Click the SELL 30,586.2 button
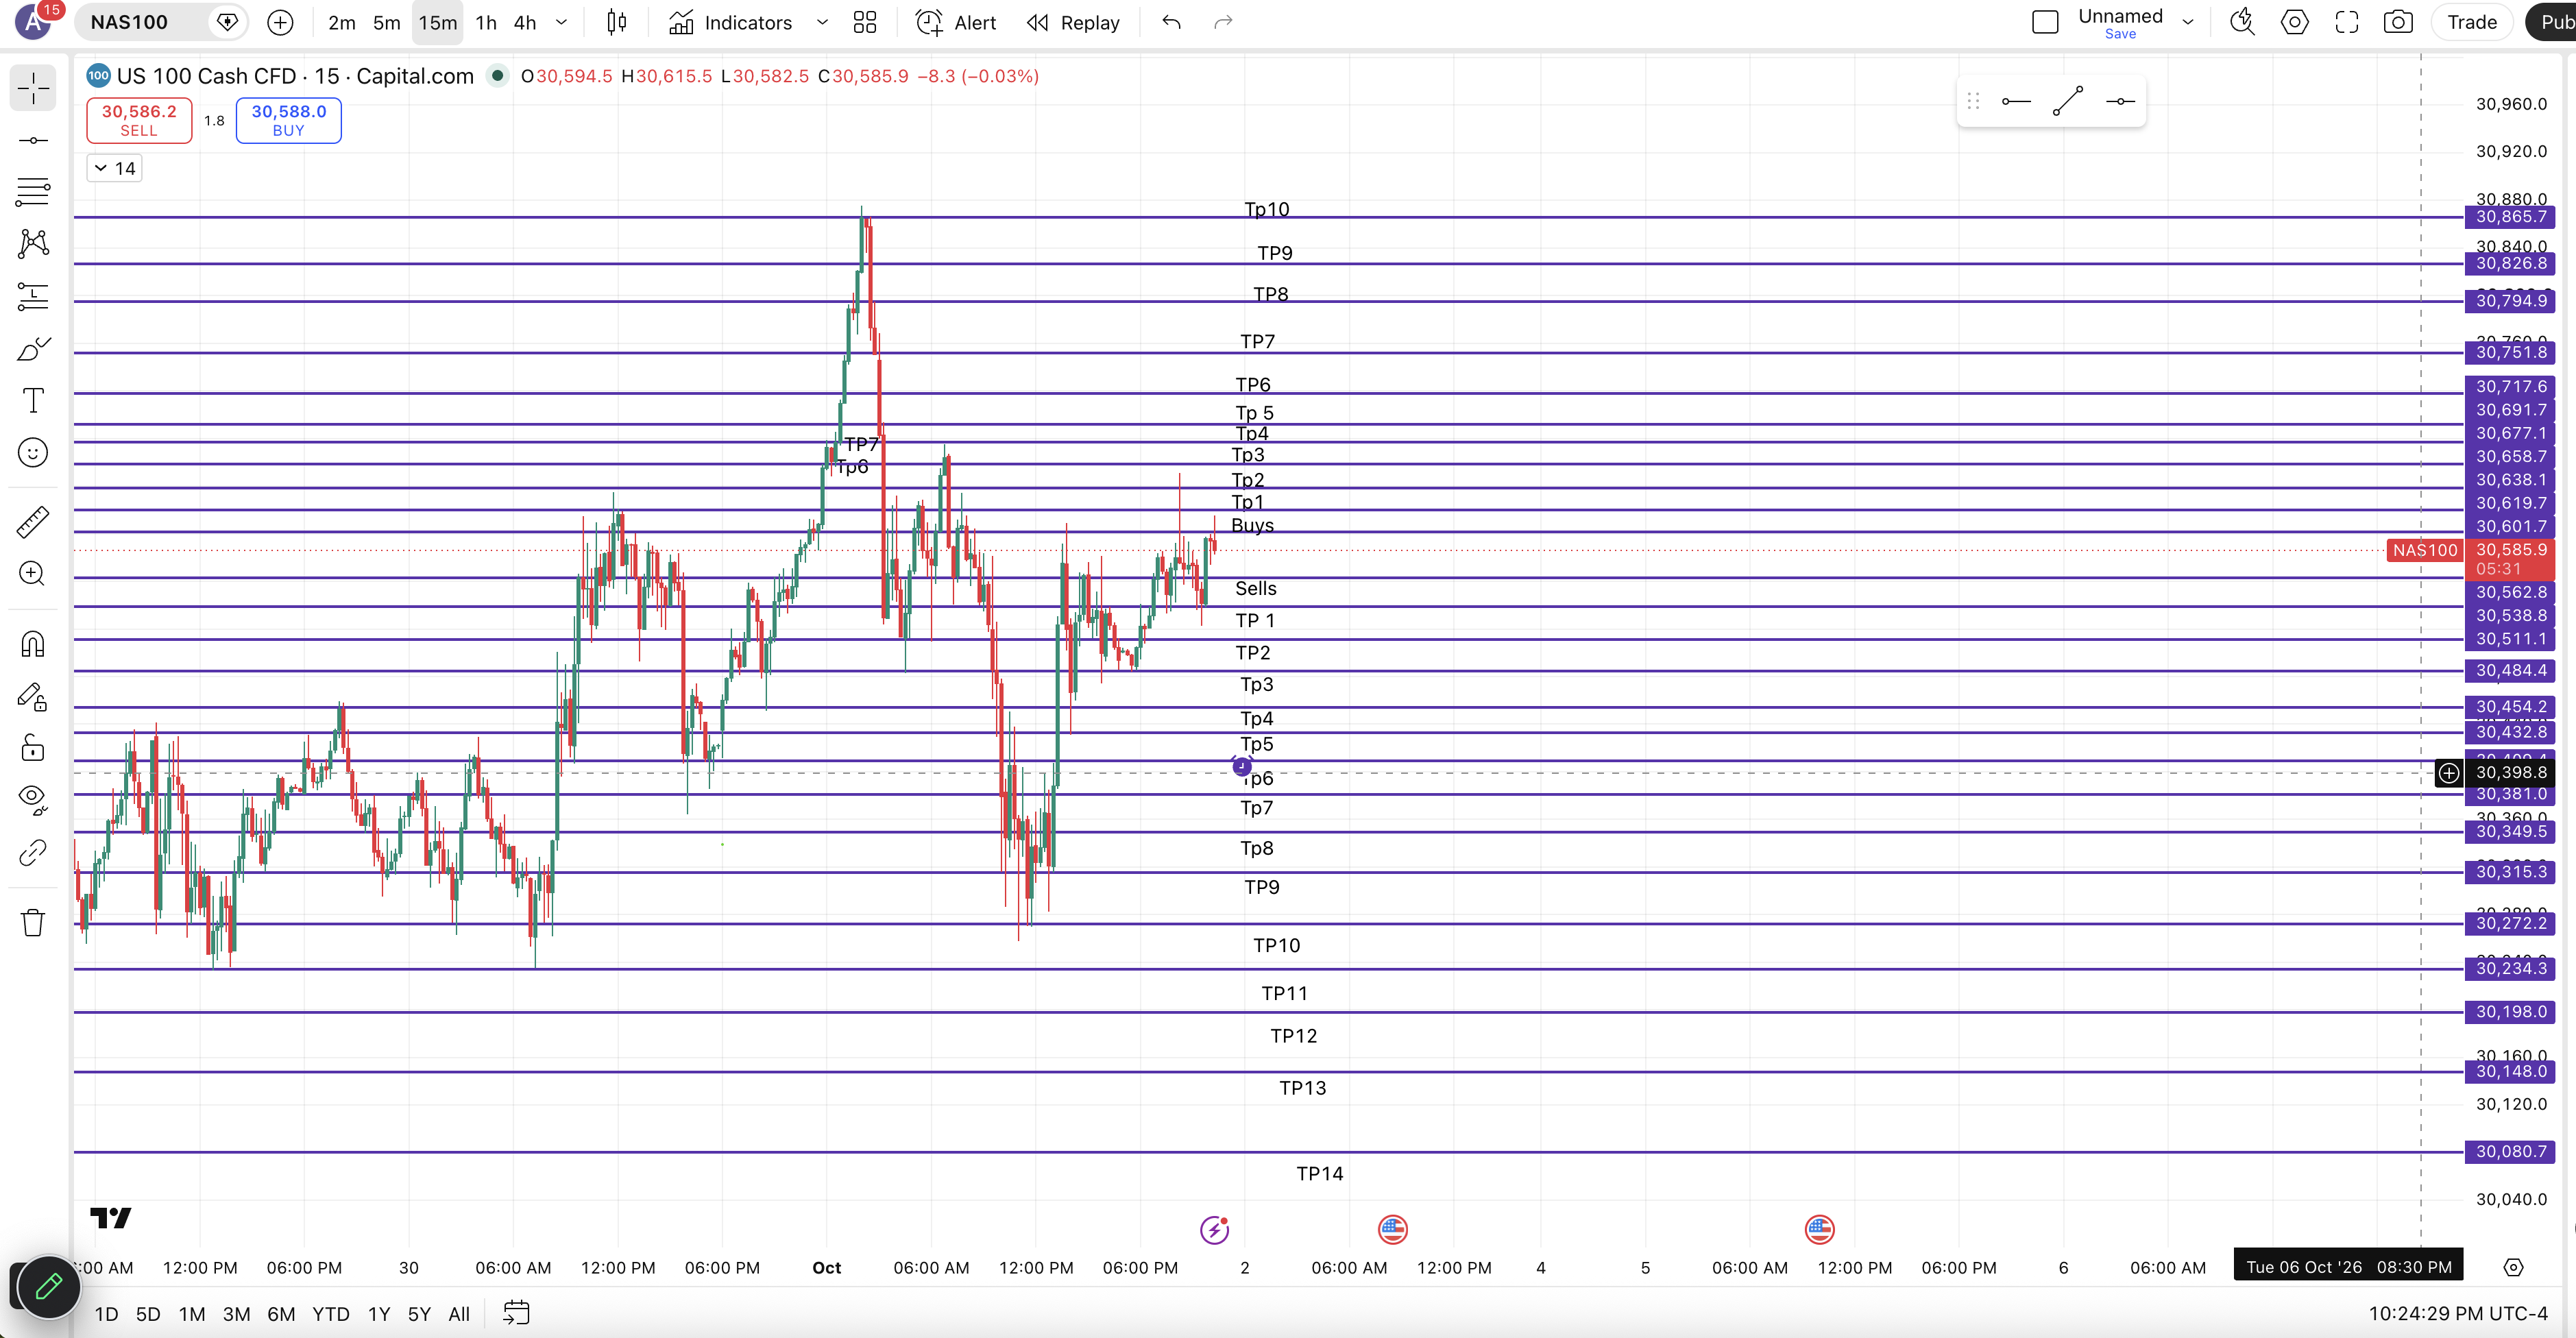The image size is (2576, 1338). (139, 120)
